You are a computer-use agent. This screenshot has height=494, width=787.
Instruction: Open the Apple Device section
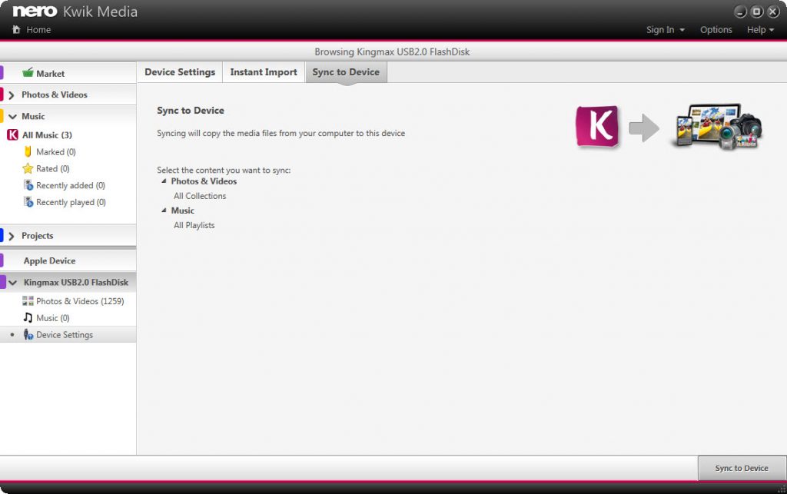pyautogui.click(x=49, y=260)
